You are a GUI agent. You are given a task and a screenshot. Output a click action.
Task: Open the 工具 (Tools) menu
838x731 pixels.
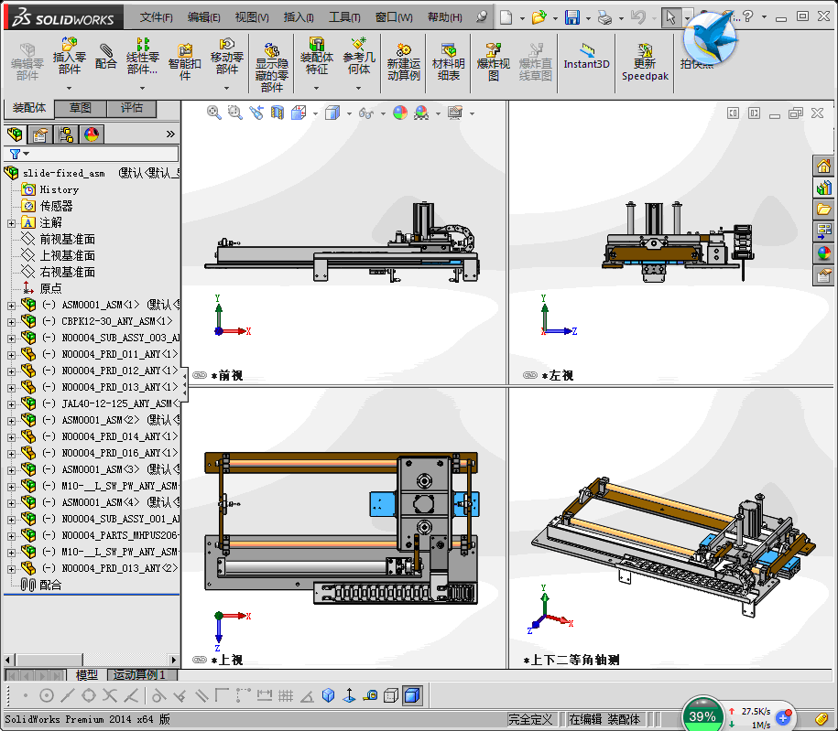click(344, 17)
